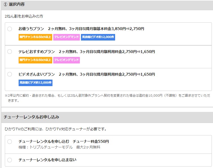Choose チューナーレンタルを申し込まない radio option
Image resolution: width=213 pixels, height=168 pixels.
pos(10,160)
